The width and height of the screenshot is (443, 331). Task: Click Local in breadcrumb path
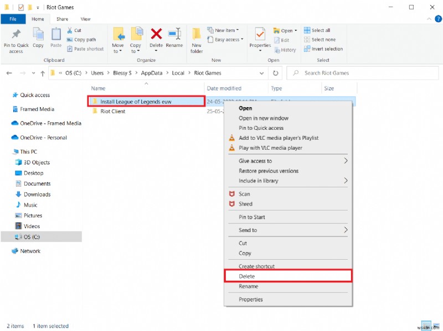(178, 73)
